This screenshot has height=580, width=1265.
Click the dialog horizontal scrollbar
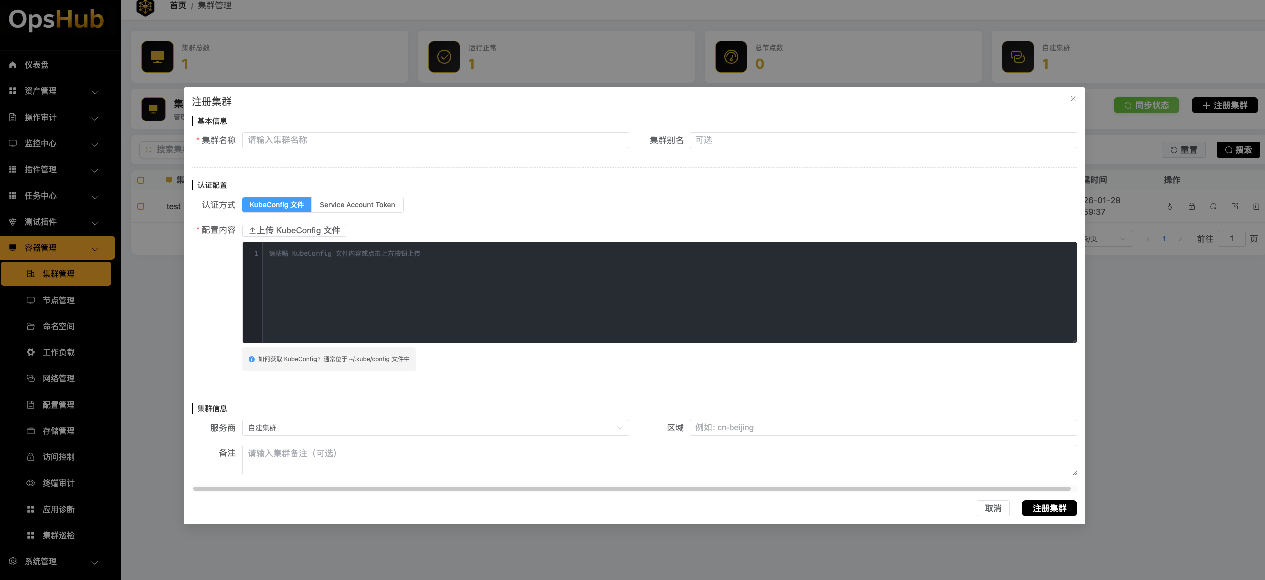631,489
